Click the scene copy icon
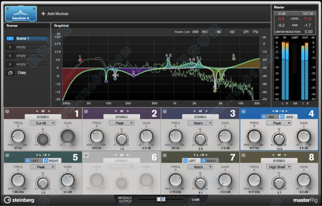 [x=10, y=73]
